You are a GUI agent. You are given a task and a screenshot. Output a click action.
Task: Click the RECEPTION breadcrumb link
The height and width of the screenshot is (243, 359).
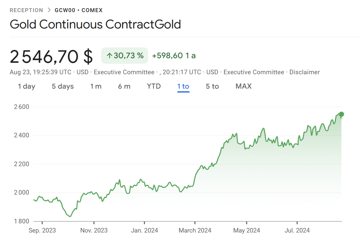tap(26, 10)
